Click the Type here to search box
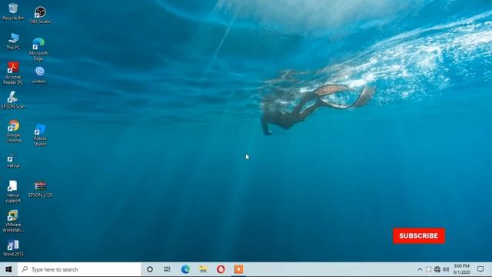The image size is (492, 277). pos(79,269)
